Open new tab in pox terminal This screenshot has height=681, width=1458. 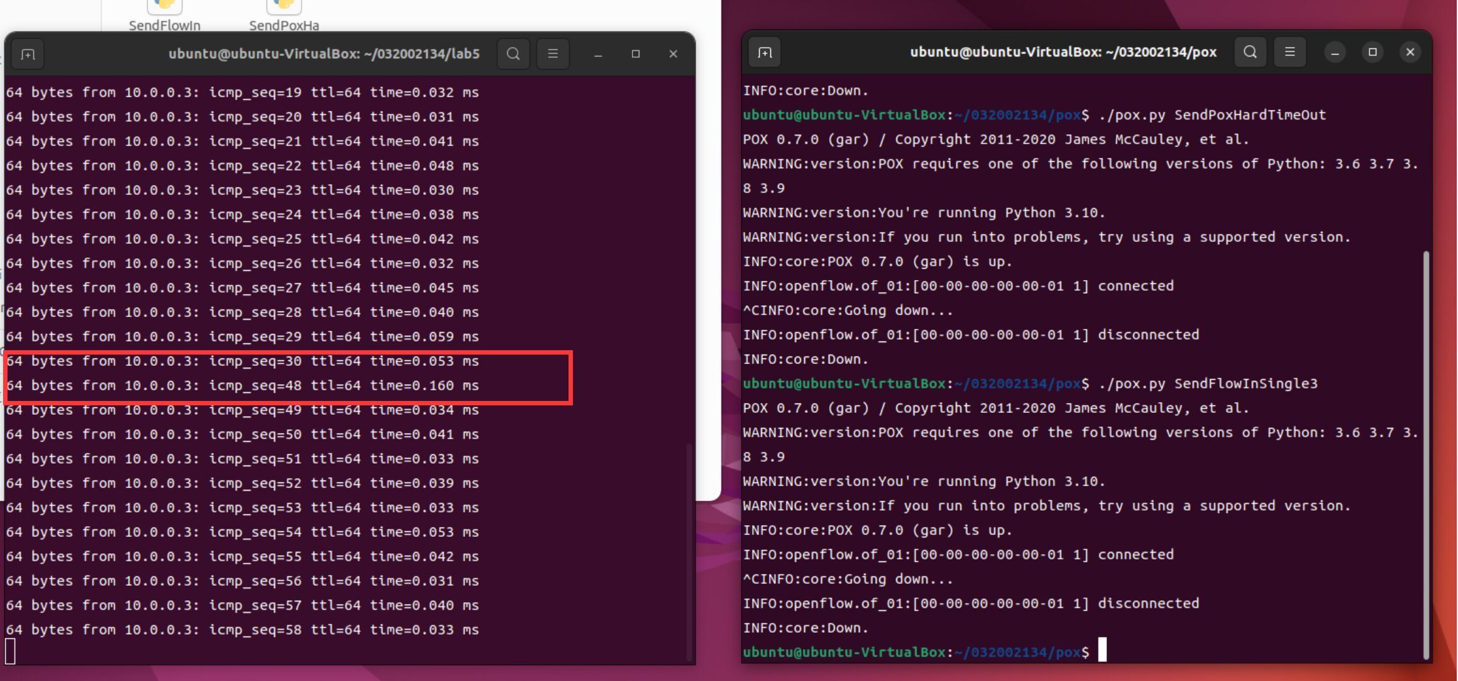click(x=765, y=53)
